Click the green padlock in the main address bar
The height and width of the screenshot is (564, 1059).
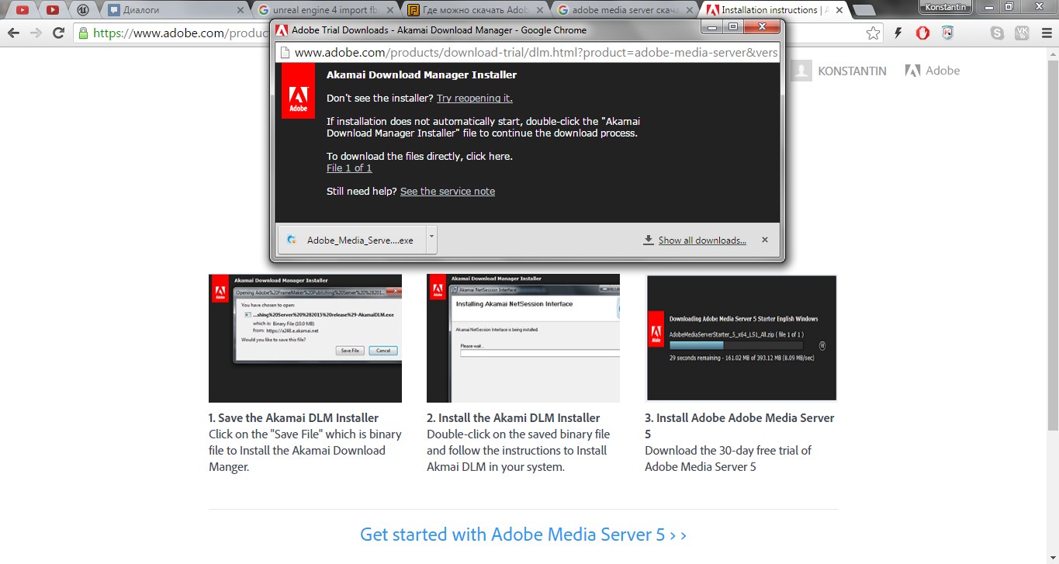pos(83,33)
